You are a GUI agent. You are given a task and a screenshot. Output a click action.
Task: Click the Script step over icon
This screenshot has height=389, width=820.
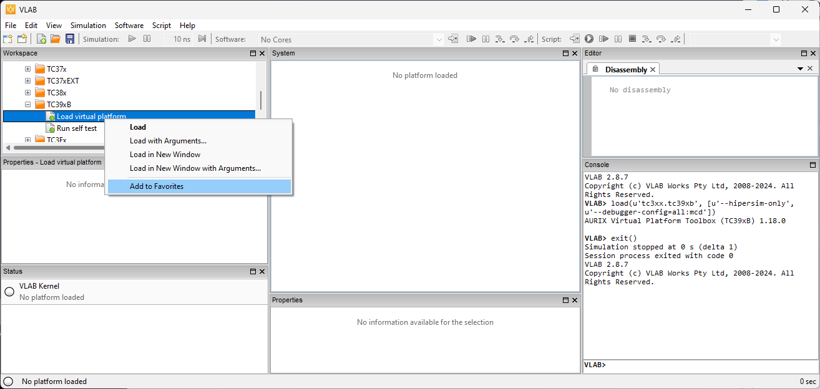click(x=661, y=39)
